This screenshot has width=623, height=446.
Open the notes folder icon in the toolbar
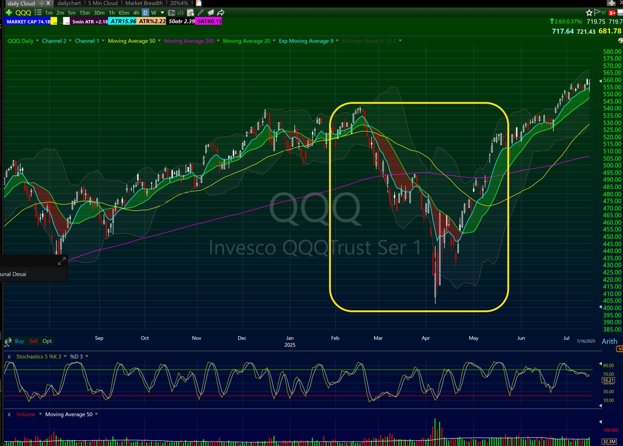click(x=210, y=12)
